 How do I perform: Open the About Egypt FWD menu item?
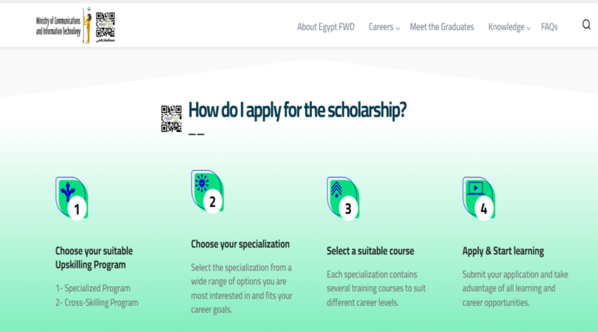coord(326,27)
